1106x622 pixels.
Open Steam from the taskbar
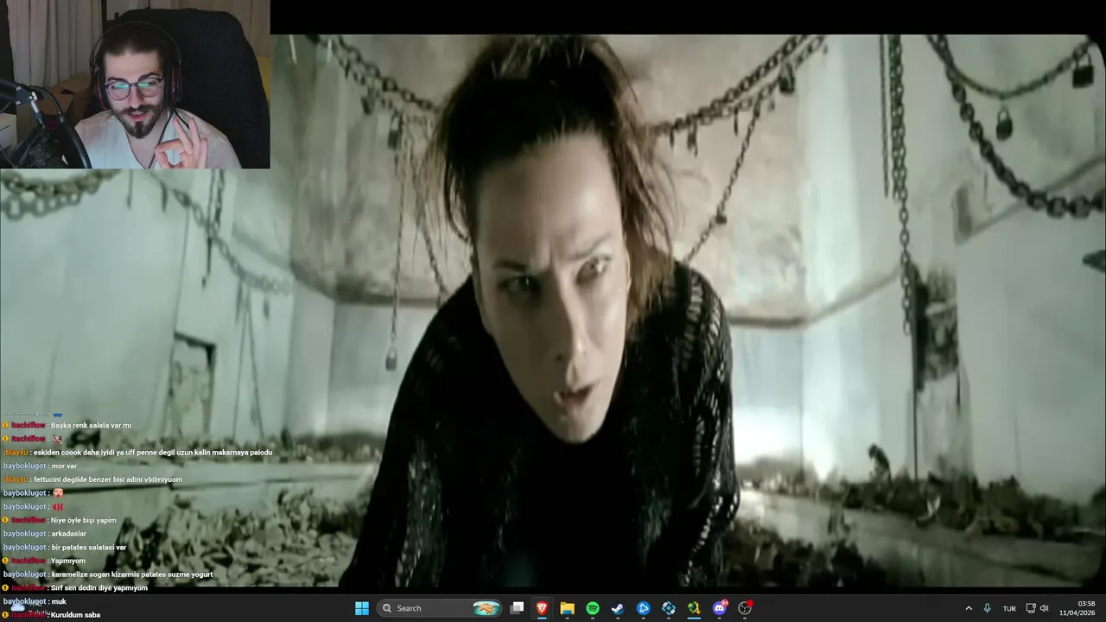point(618,608)
